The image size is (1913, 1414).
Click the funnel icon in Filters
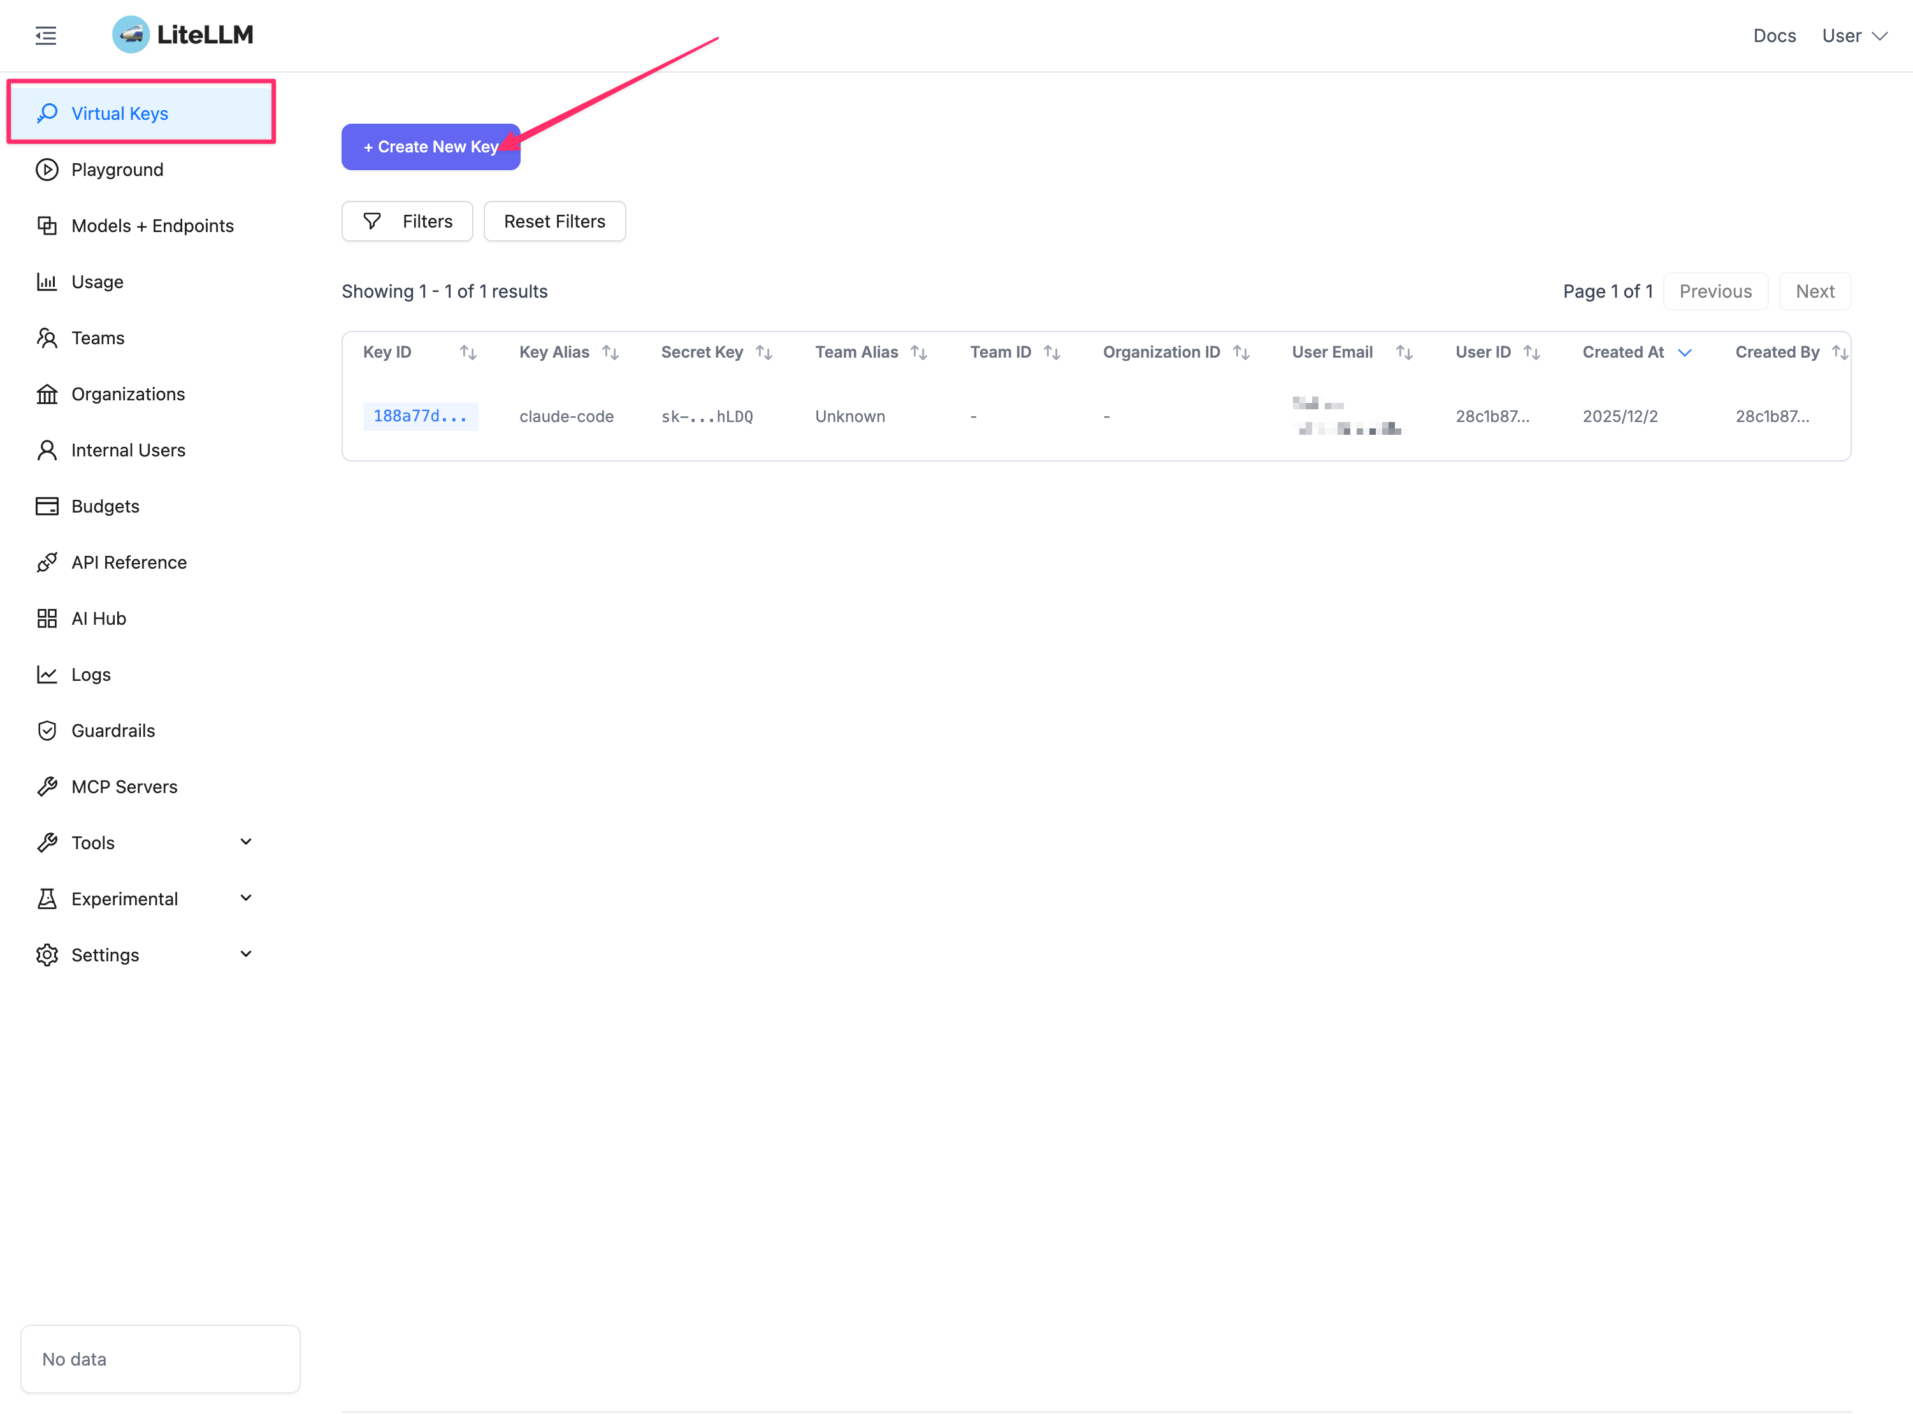point(372,222)
